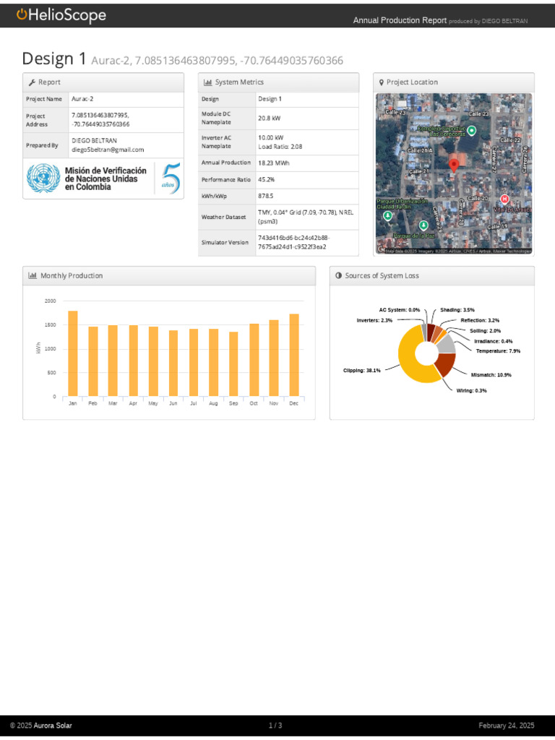Click the Project Name value Aurac-2
Image resolution: width=555 pixels, height=740 pixels.
pos(82,99)
